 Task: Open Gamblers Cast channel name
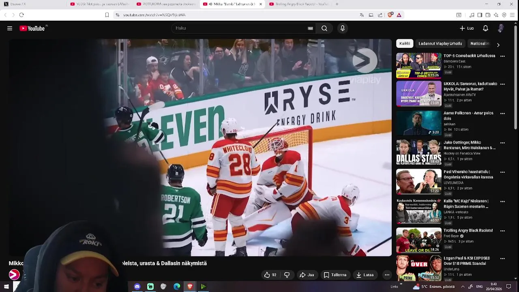(x=454, y=61)
